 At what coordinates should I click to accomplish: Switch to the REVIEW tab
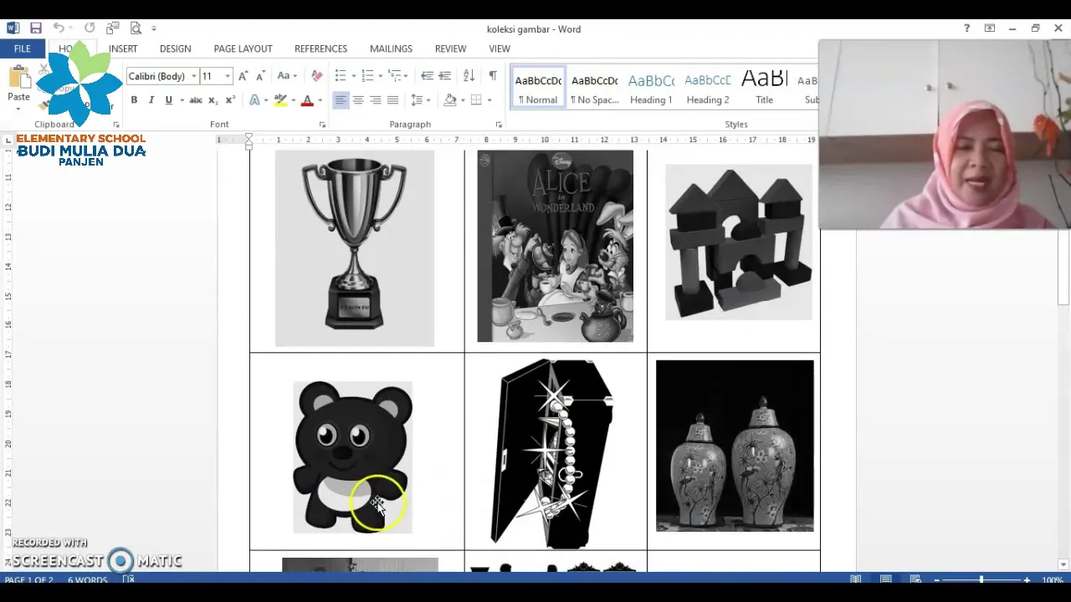pos(450,48)
